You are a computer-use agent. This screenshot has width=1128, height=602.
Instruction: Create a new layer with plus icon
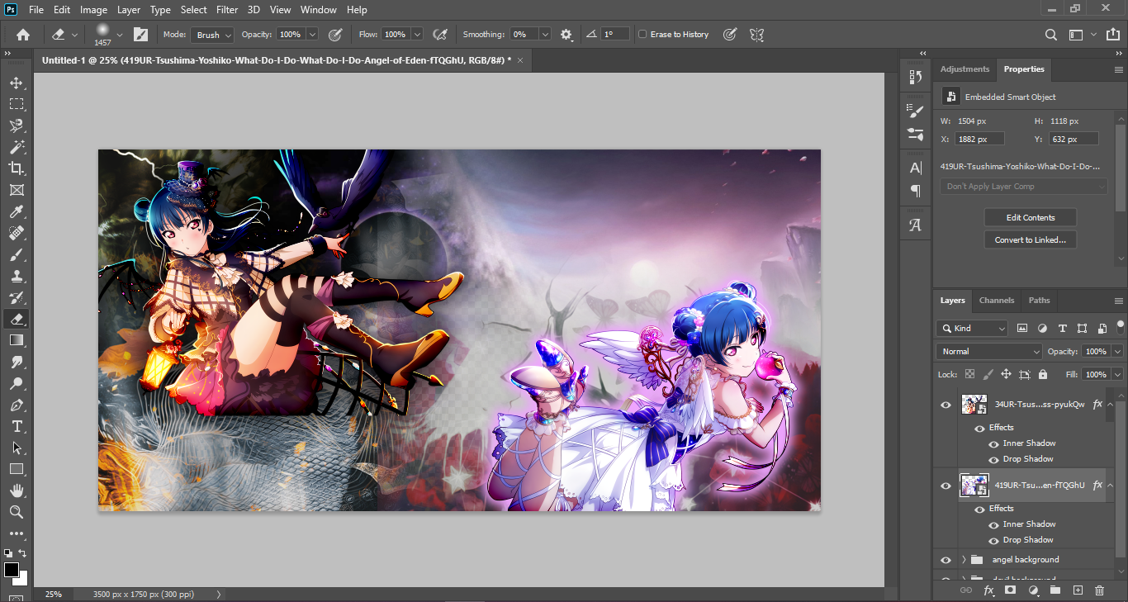point(1078,590)
